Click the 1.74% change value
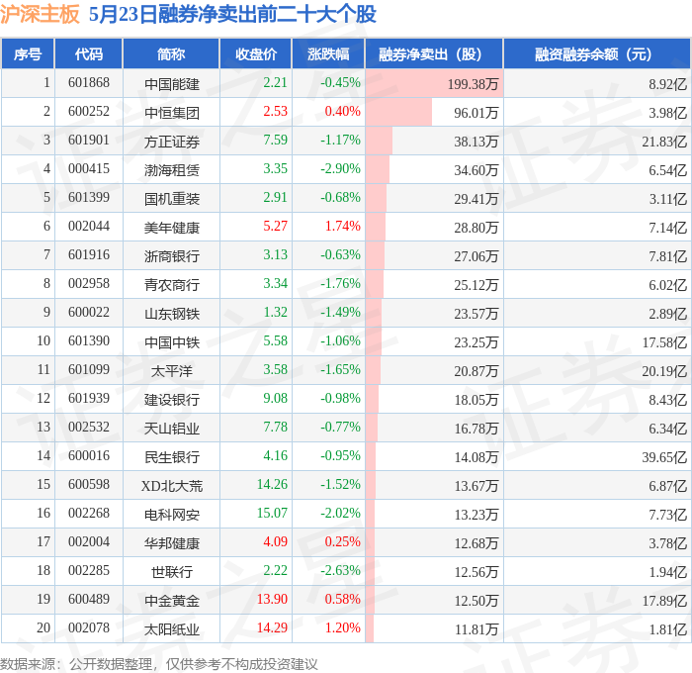Viewport: 692px width, 673px height. [343, 227]
